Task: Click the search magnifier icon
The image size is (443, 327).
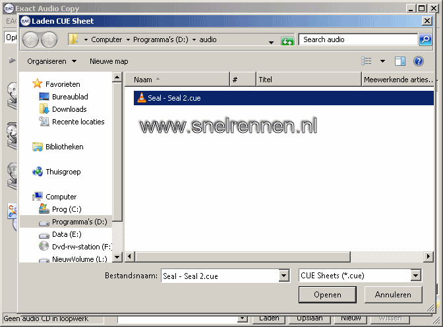Action: [x=425, y=39]
